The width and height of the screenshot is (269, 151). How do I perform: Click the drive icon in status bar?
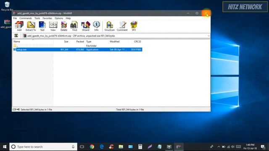pyautogui.click(x=14, y=109)
